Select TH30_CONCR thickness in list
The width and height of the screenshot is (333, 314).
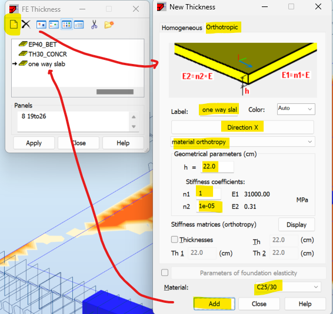point(43,54)
